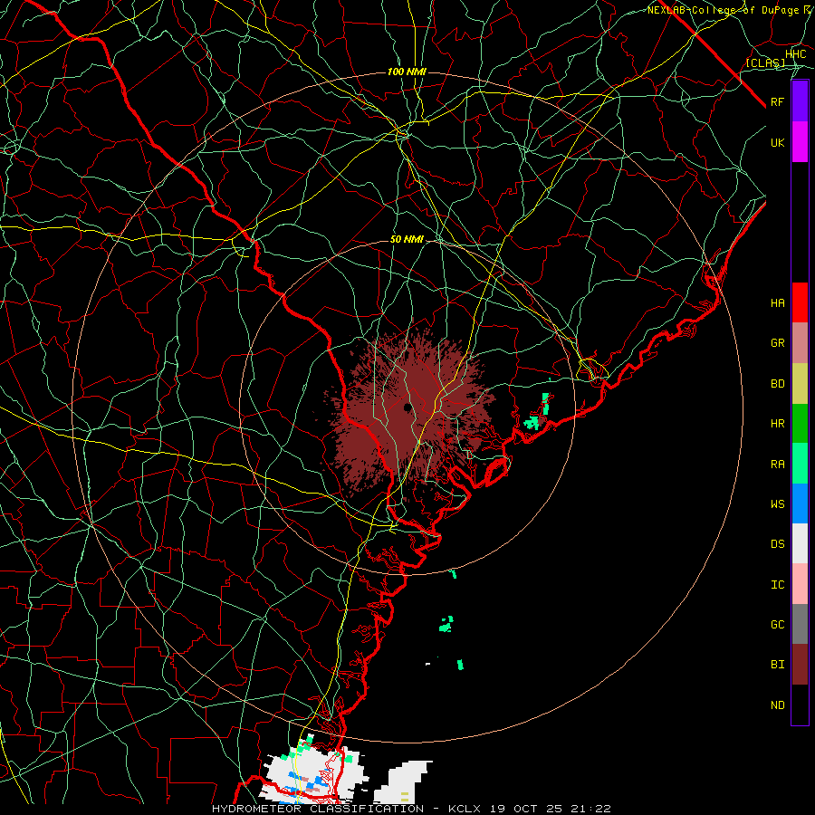Click the HR dark green swatch
Image resolution: width=815 pixels, height=815 pixels.
point(800,424)
